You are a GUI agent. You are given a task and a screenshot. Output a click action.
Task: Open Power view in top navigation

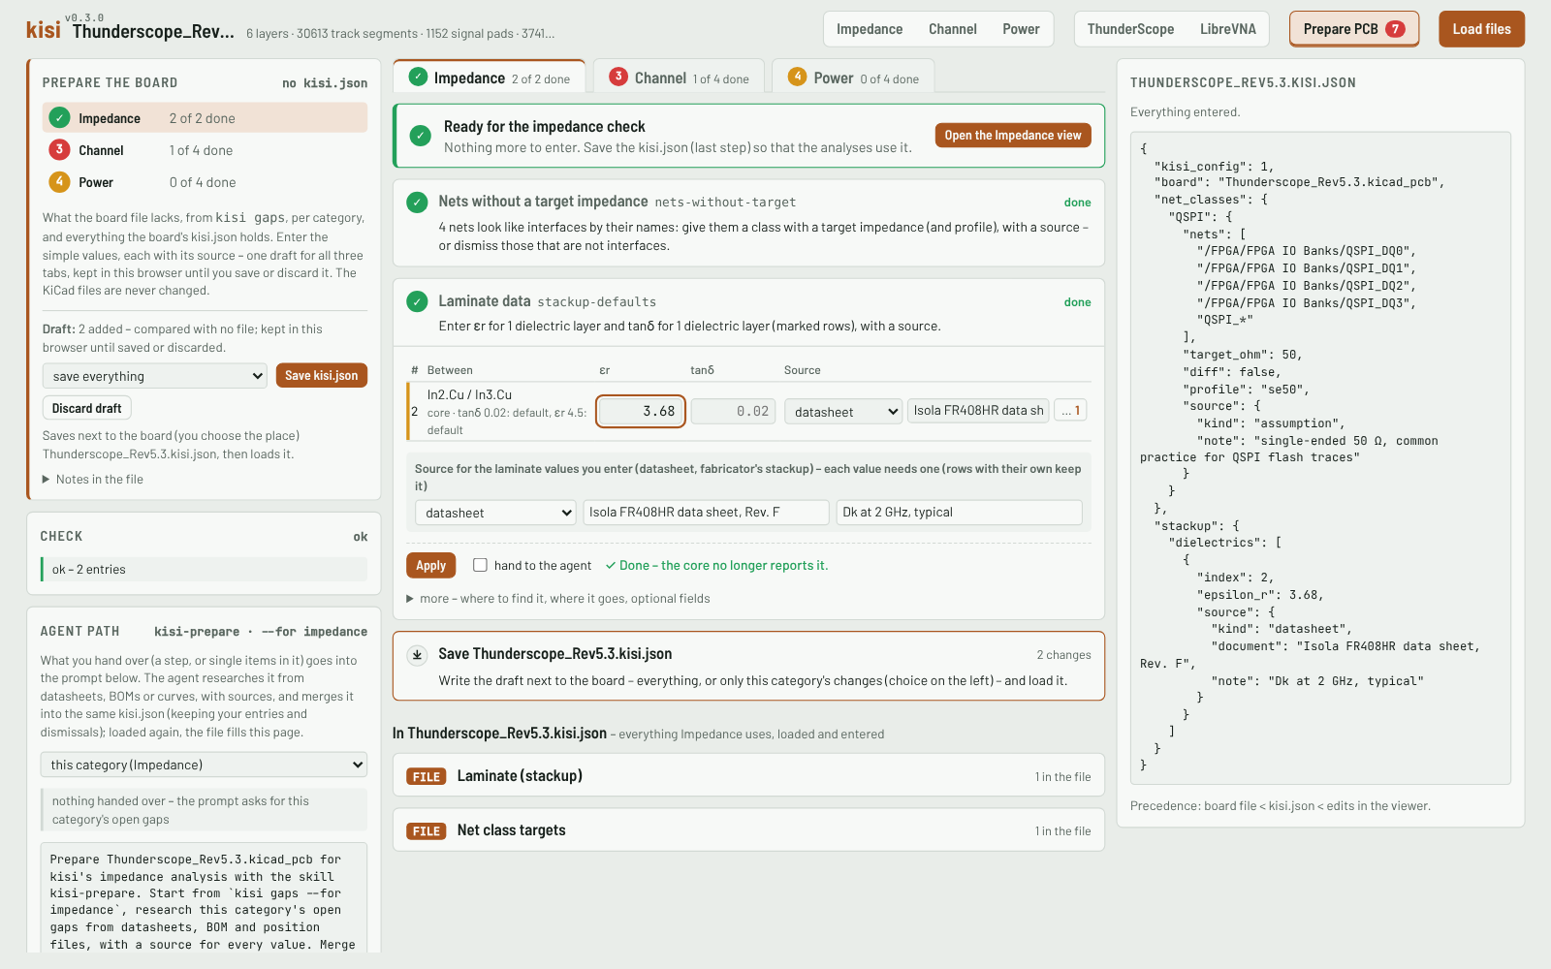1021,29
